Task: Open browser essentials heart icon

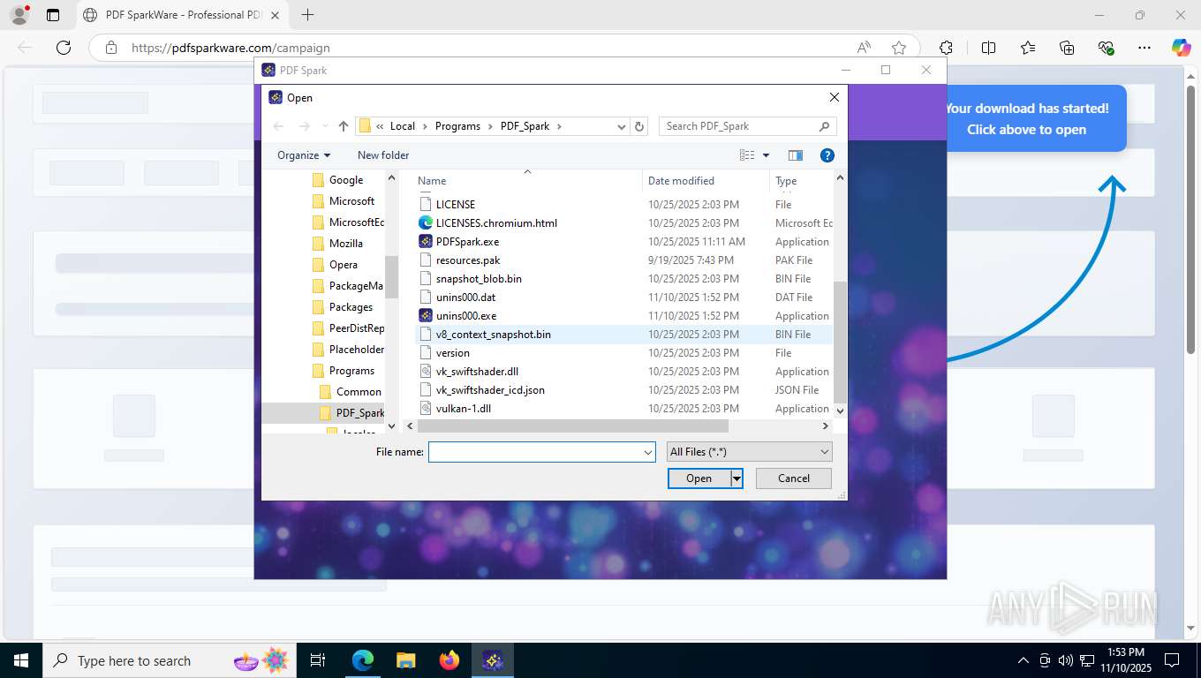Action: 1106,48
